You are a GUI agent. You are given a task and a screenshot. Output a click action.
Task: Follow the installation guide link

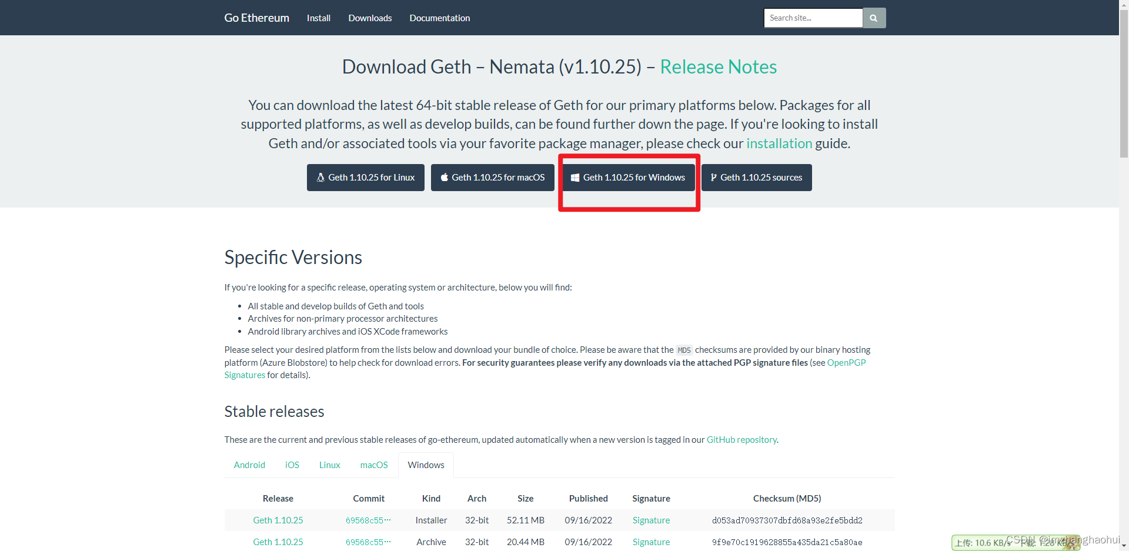point(779,143)
